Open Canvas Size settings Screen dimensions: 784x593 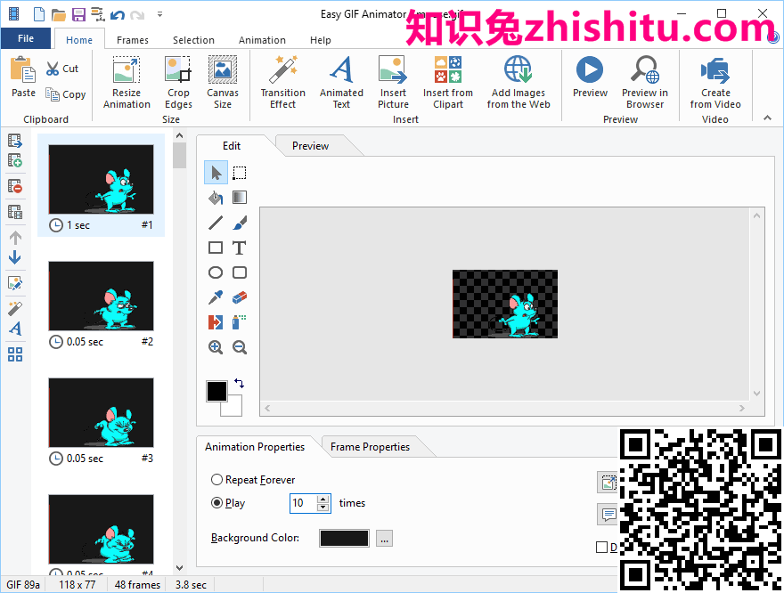coord(223,83)
